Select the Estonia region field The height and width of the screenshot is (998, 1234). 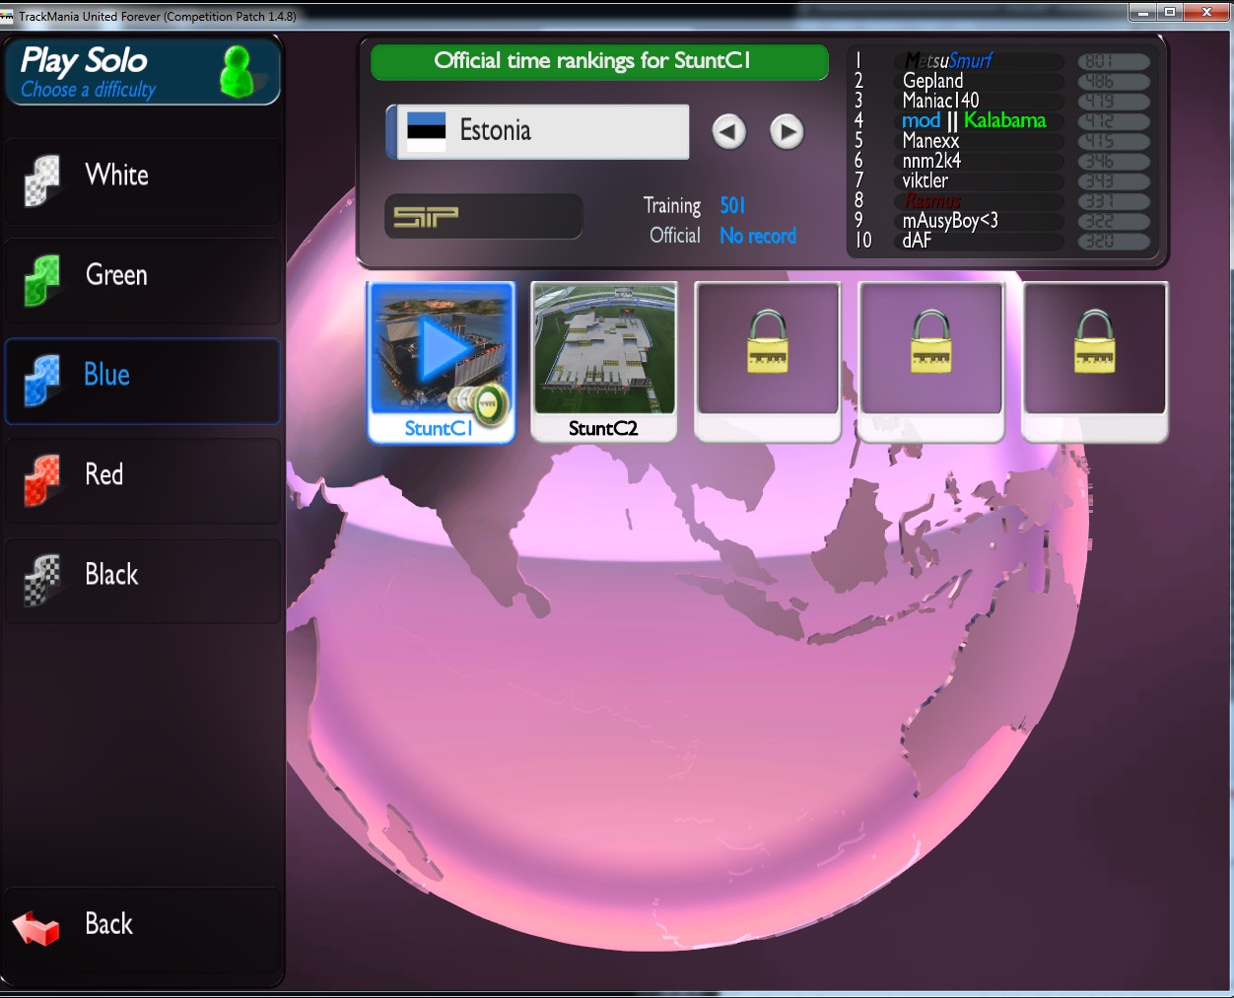click(x=538, y=131)
